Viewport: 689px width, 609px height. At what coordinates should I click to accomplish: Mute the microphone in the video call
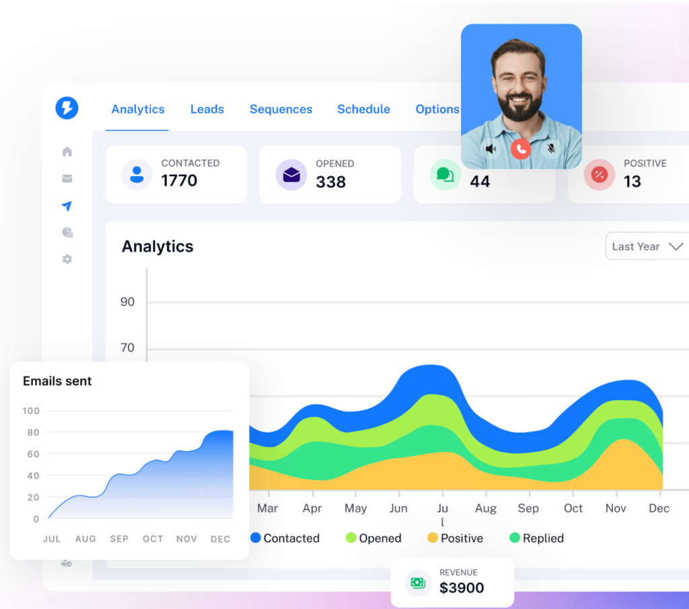click(551, 148)
